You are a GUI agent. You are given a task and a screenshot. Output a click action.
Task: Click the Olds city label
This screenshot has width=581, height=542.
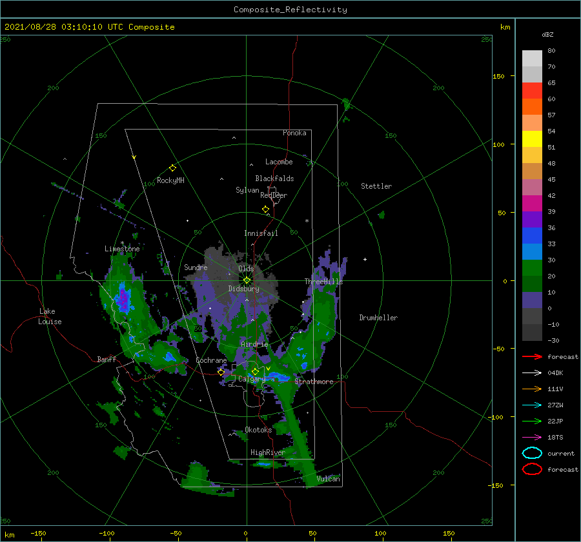[246, 269]
